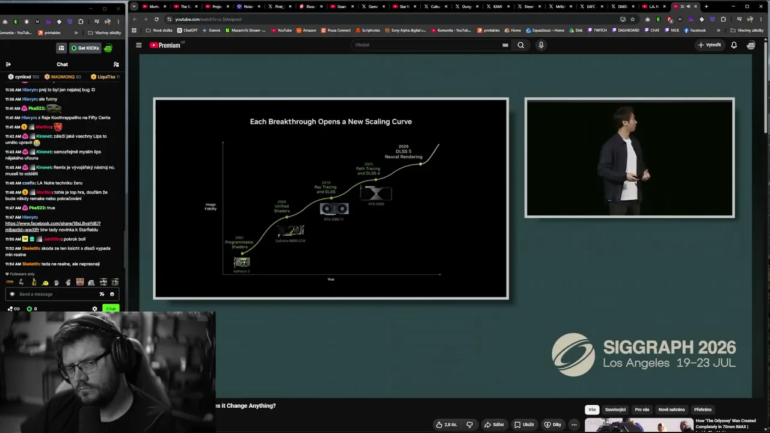Open the Chrome apps grid in bookmarks bar
The image size is (770, 433).
(x=134, y=30)
